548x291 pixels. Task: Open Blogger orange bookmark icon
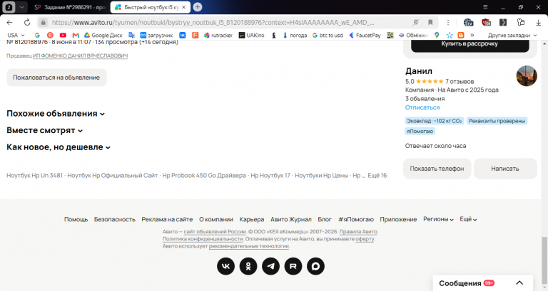(x=461, y=35)
